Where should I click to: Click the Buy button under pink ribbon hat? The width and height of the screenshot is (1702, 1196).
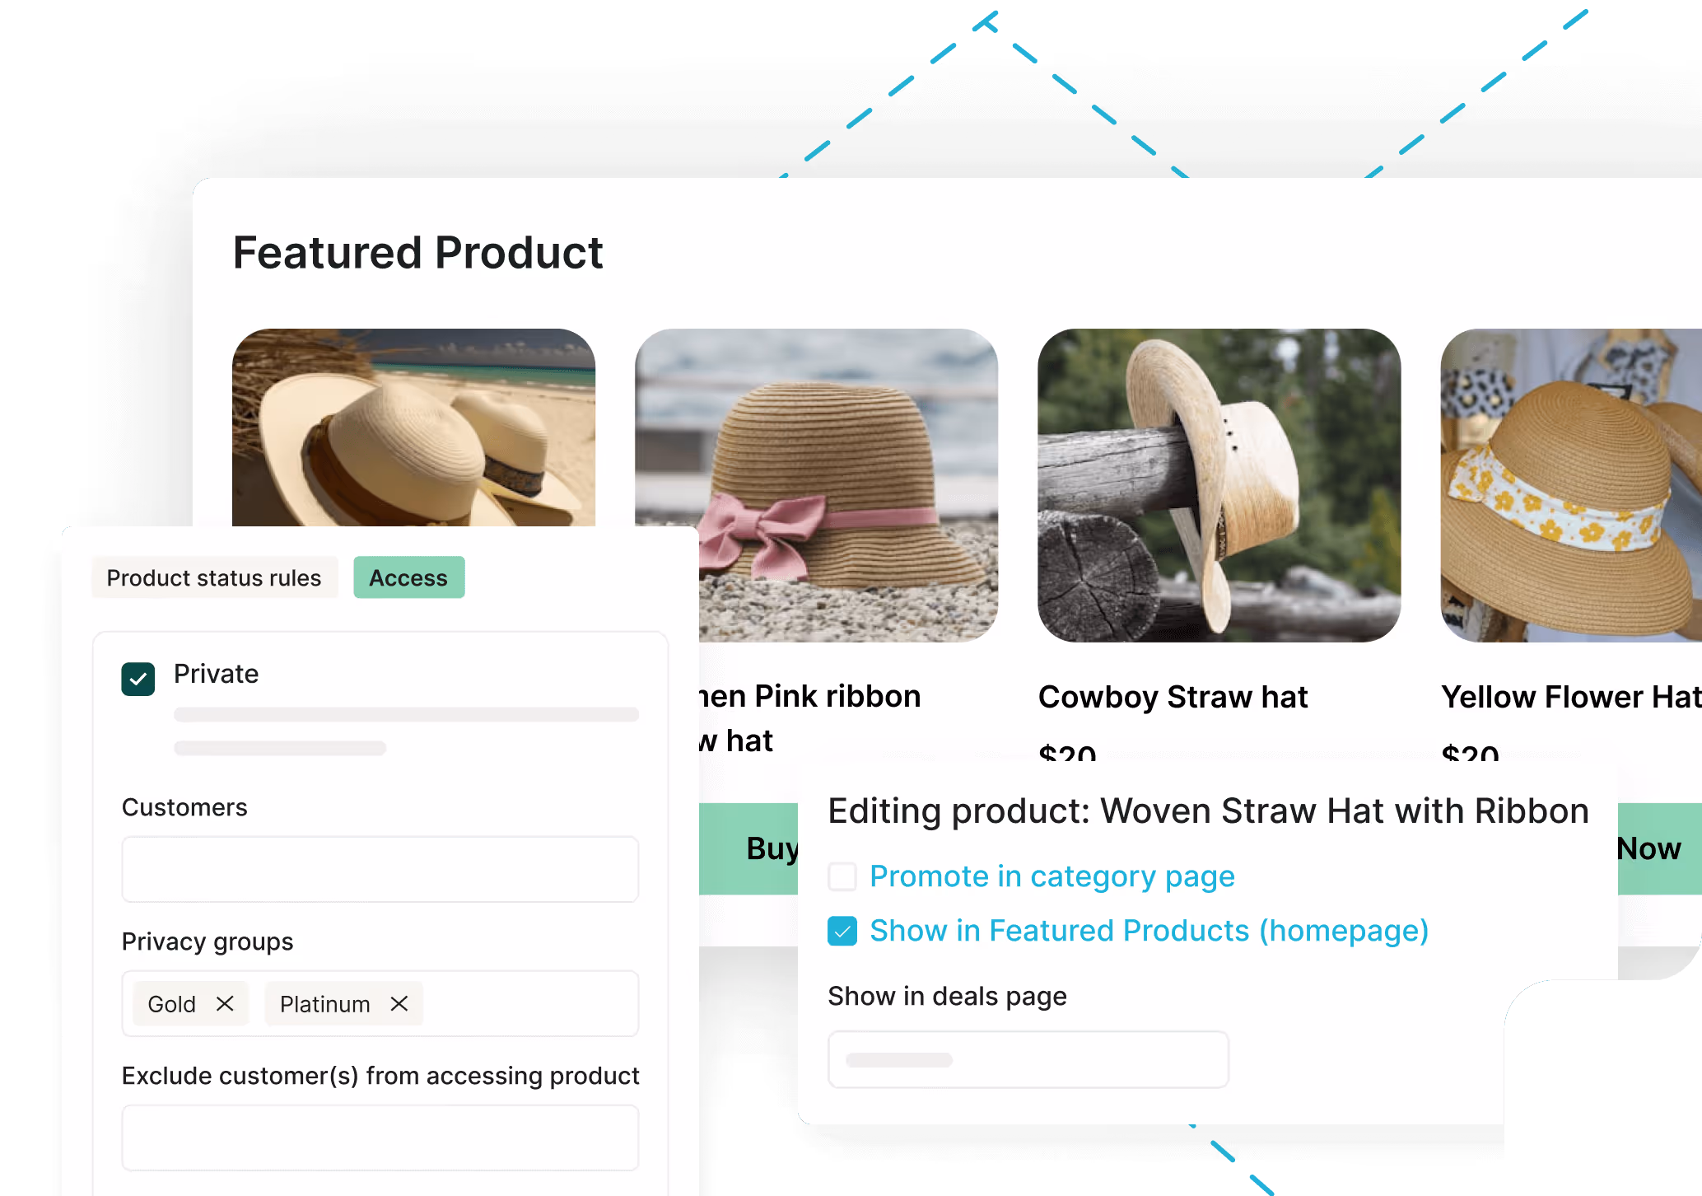click(x=748, y=848)
